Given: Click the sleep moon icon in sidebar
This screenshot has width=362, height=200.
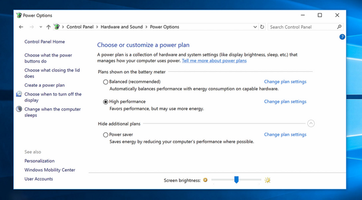Looking at the screenshot, I should pyautogui.click(x=19, y=109).
